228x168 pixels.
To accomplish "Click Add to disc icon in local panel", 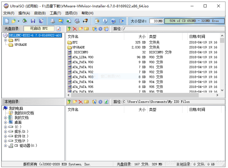I will point(94,102).
